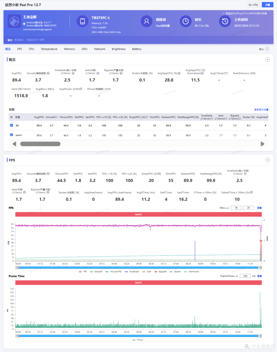This screenshot has width=277, height=352.
Task: Click the FPS threshold field showing 25
Action: [x=249, y=208]
